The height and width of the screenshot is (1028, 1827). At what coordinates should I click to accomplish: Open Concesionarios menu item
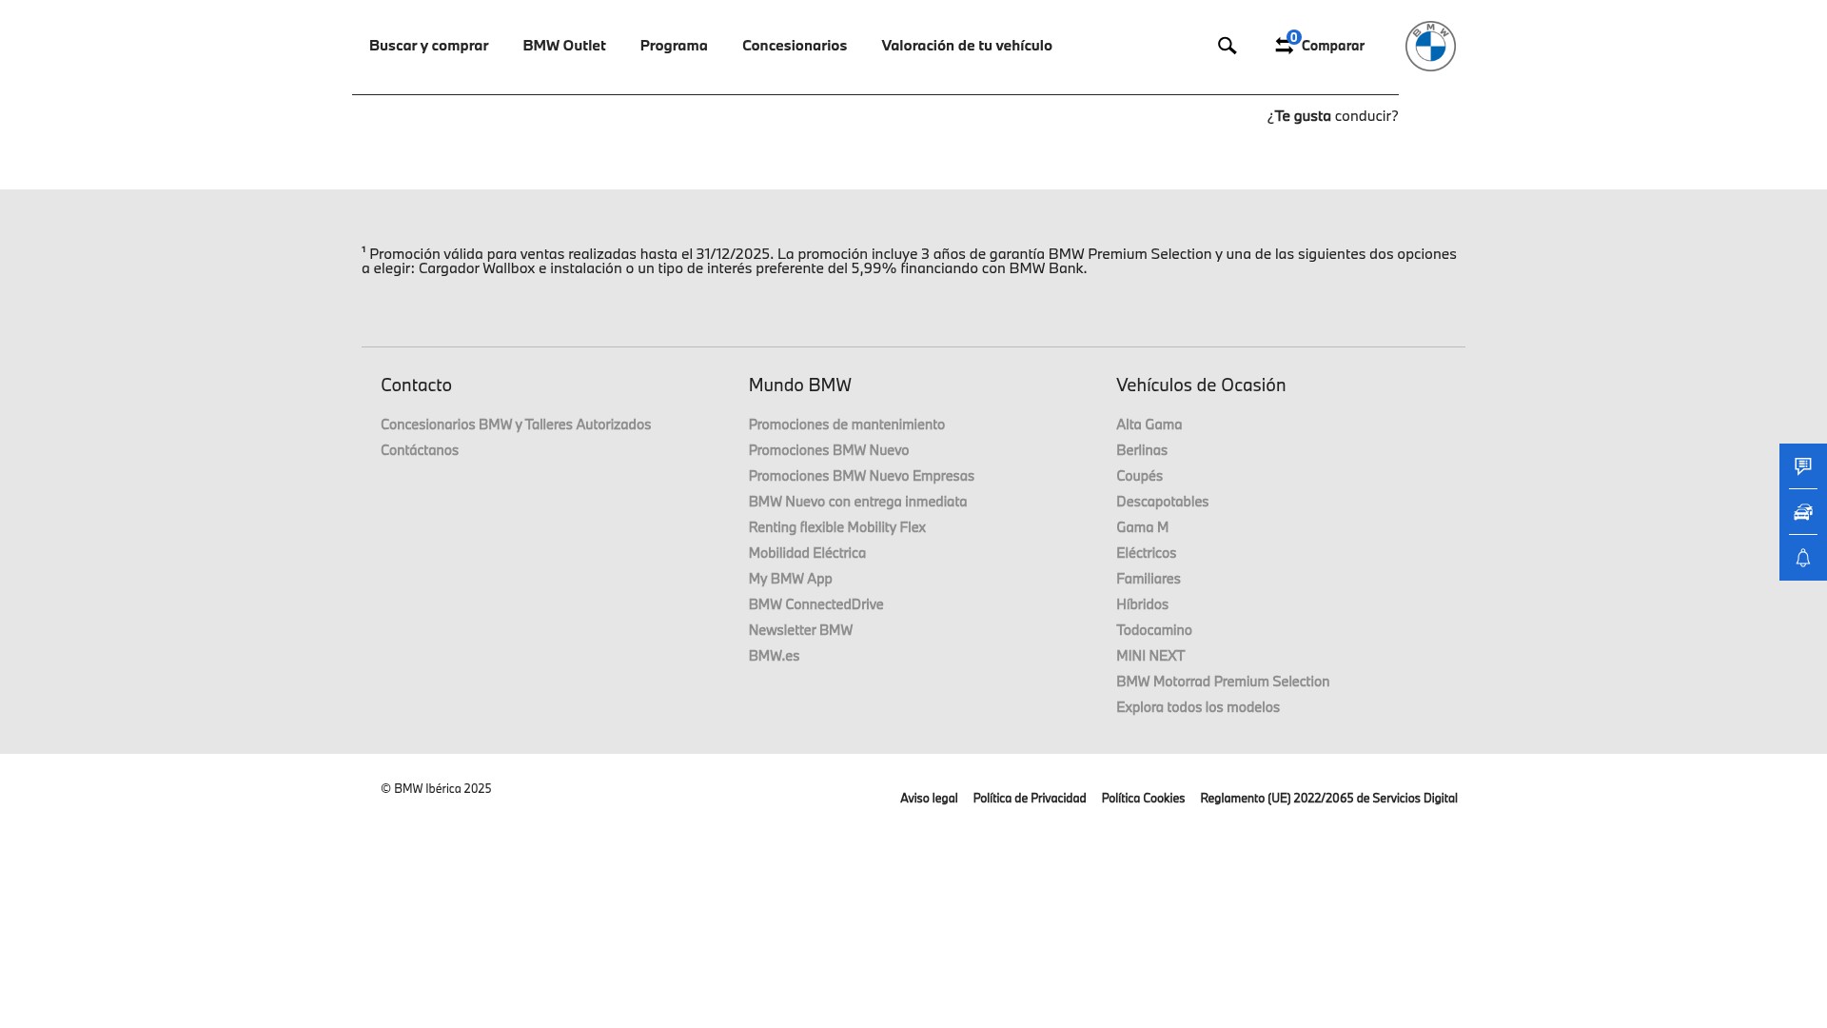pyautogui.click(x=795, y=46)
